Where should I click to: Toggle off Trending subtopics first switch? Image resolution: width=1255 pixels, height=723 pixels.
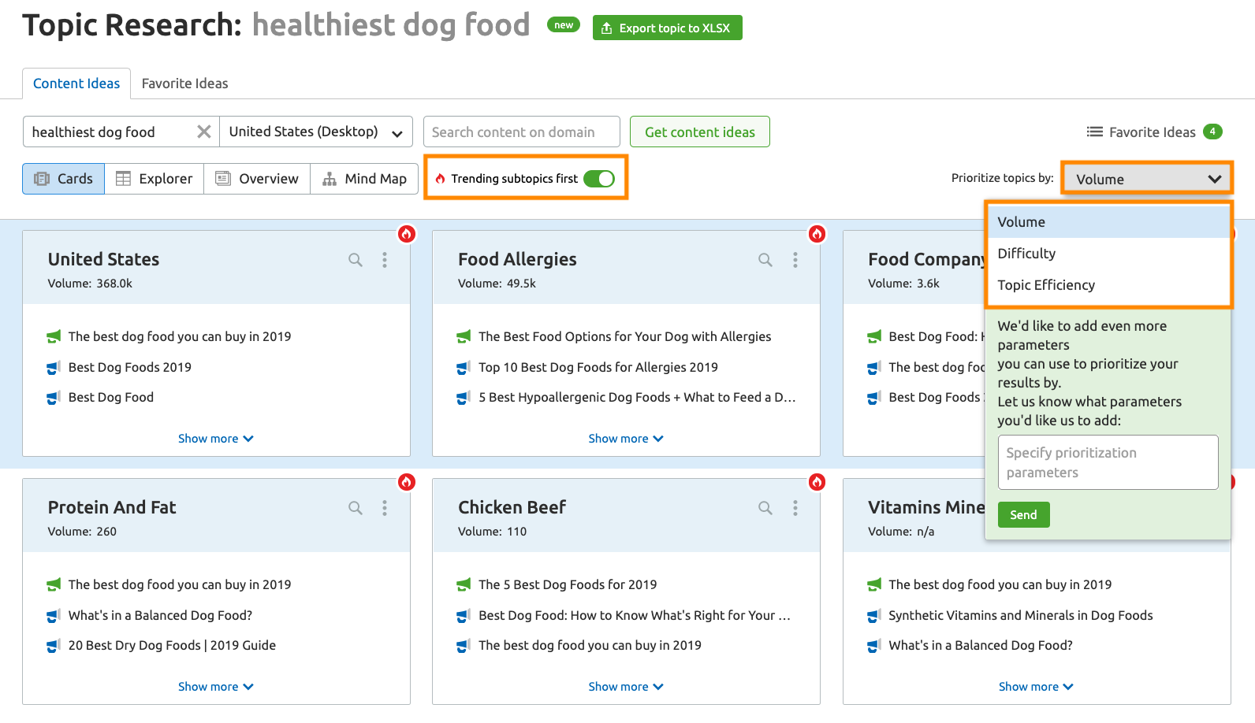pyautogui.click(x=599, y=179)
